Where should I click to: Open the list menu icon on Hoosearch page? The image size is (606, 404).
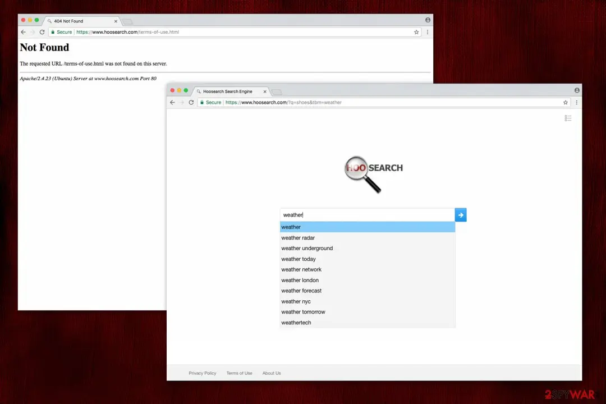(568, 118)
